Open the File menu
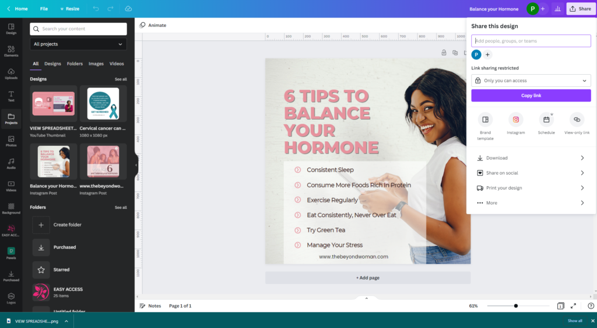 44,8
